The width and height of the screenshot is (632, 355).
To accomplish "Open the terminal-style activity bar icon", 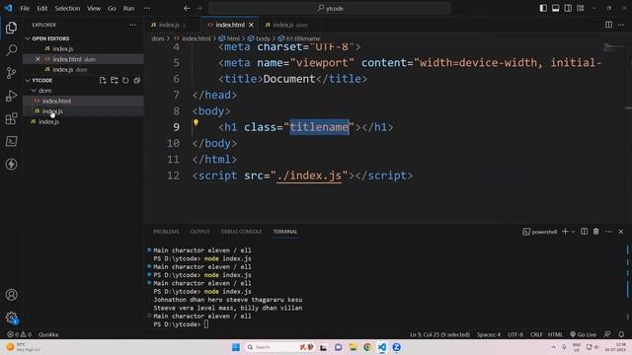I will click(x=11, y=141).
